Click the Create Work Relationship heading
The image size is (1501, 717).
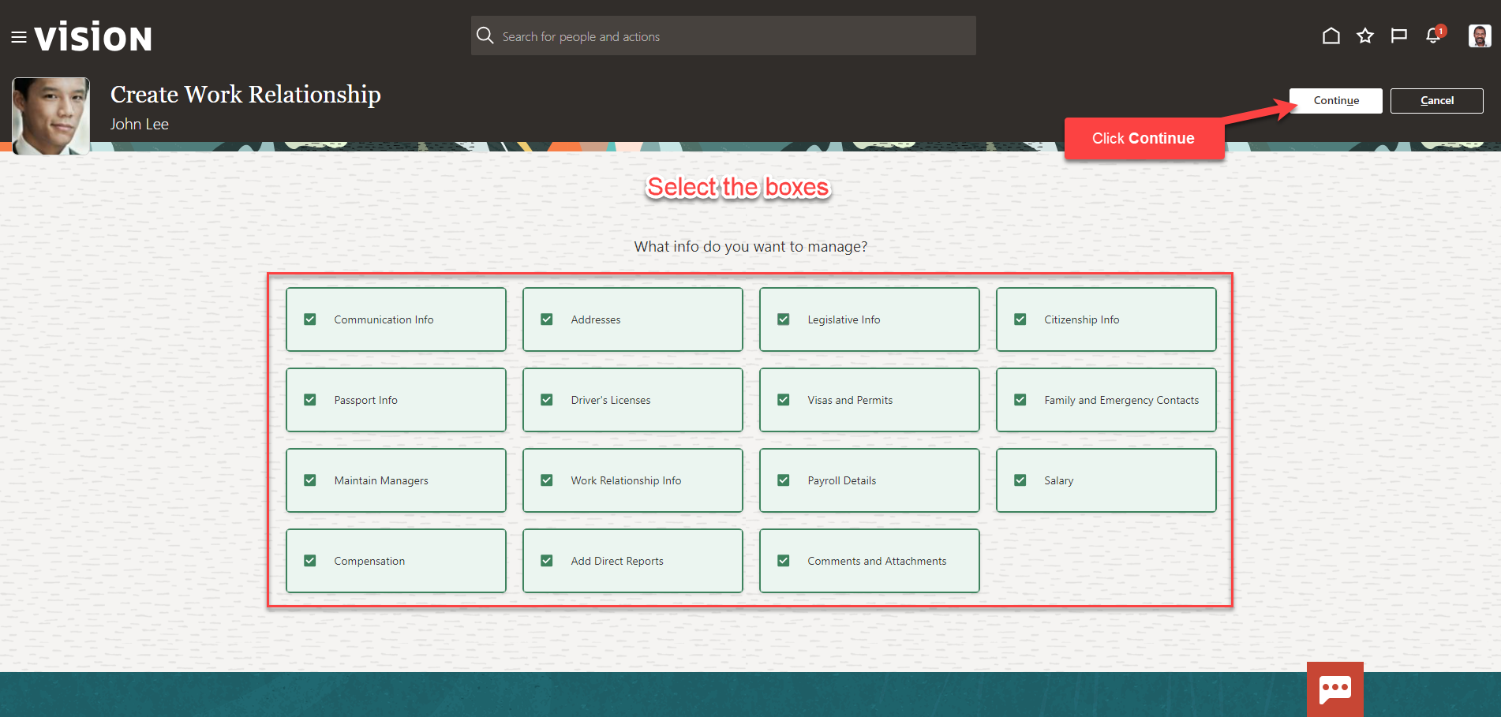tap(245, 95)
